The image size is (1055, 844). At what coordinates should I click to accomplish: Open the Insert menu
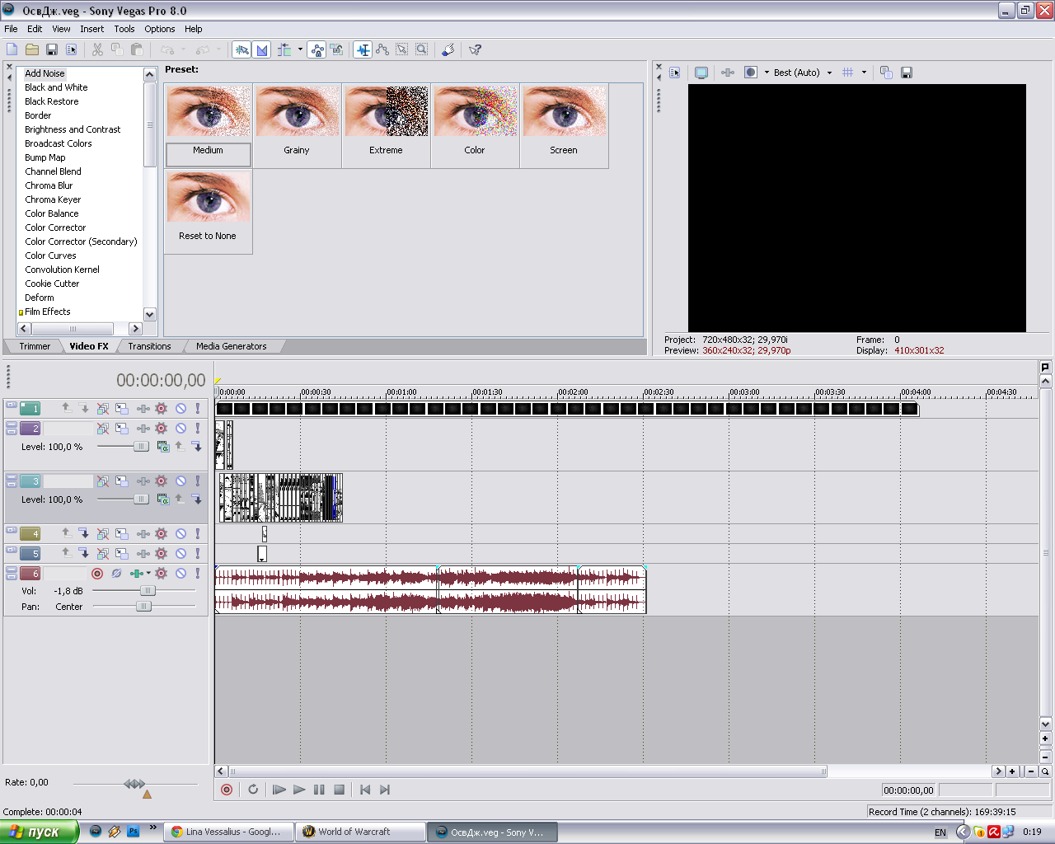91,29
